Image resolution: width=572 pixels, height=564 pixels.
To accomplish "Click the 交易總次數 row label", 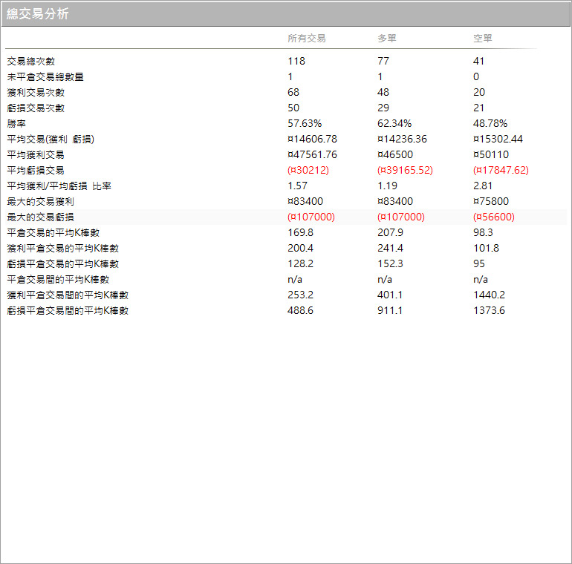I will (30, 62).
